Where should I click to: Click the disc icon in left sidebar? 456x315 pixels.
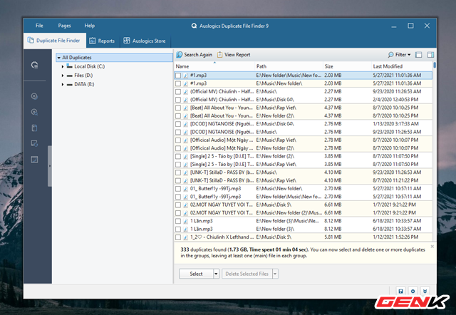tap(34, 96)
